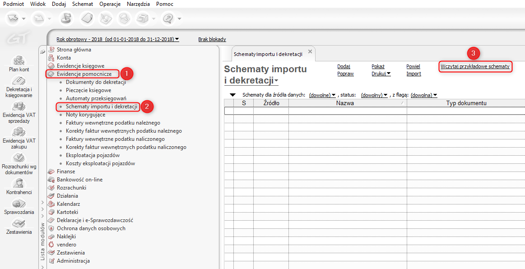Viewport: 525px width, 269px height.
Task: Open dropdown arrow beside back icon
Action: click(24, 19)
